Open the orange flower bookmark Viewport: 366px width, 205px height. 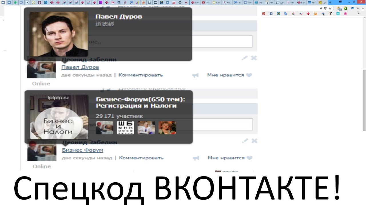click(316, 14)
